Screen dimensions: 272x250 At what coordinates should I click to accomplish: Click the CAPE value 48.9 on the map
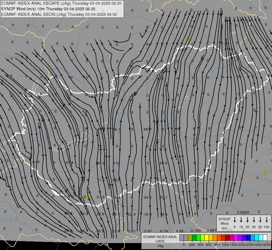[x=148, y=129]
